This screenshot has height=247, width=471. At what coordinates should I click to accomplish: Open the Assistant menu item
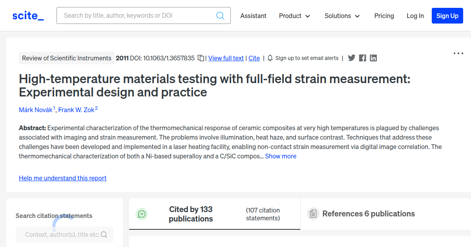tap(254, 16)
